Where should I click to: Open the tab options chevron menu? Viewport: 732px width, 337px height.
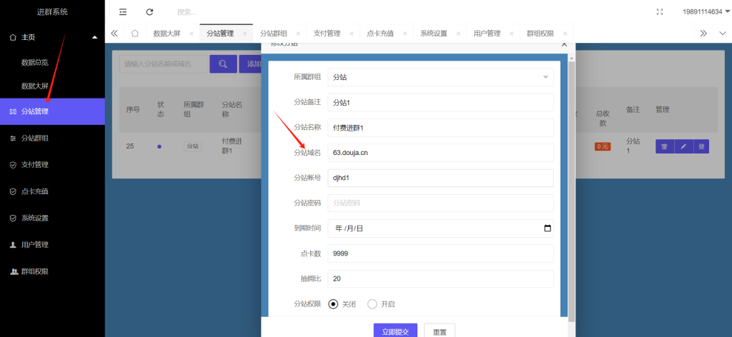pos(723,34)
